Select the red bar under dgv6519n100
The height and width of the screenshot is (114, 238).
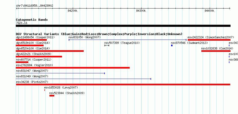(x=30, y=45)
